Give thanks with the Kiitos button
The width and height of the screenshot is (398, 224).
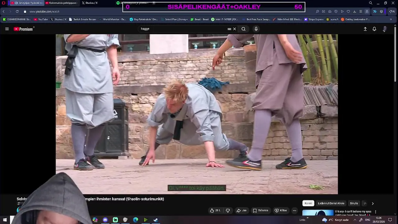click(280, 211)
